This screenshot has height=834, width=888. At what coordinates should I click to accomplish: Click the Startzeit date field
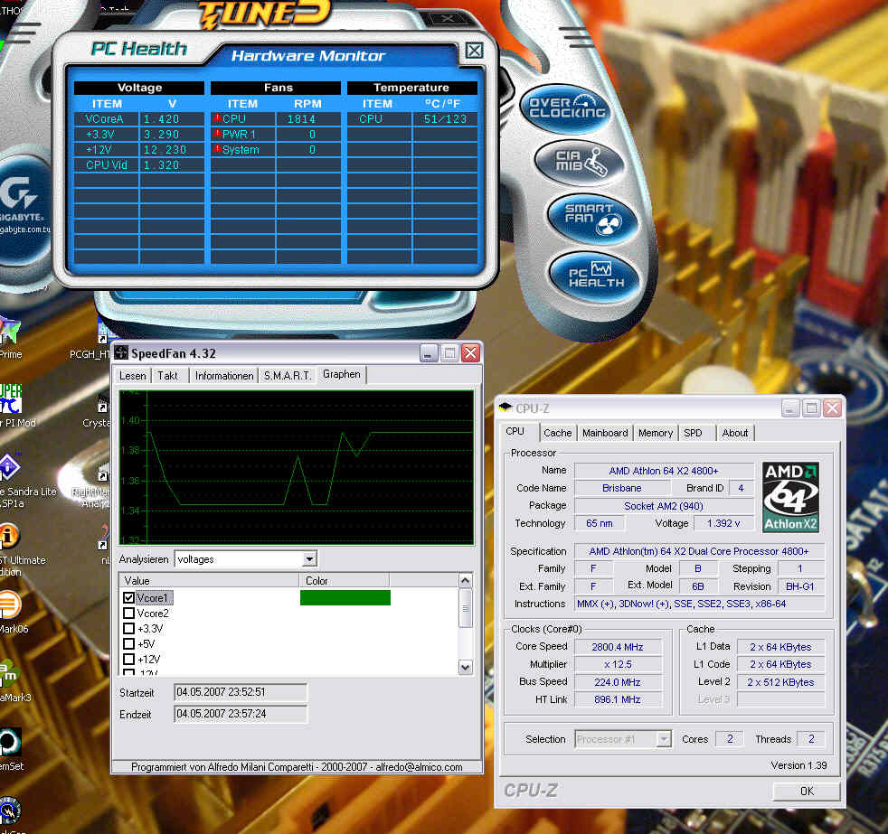click(x=241, y=692)
